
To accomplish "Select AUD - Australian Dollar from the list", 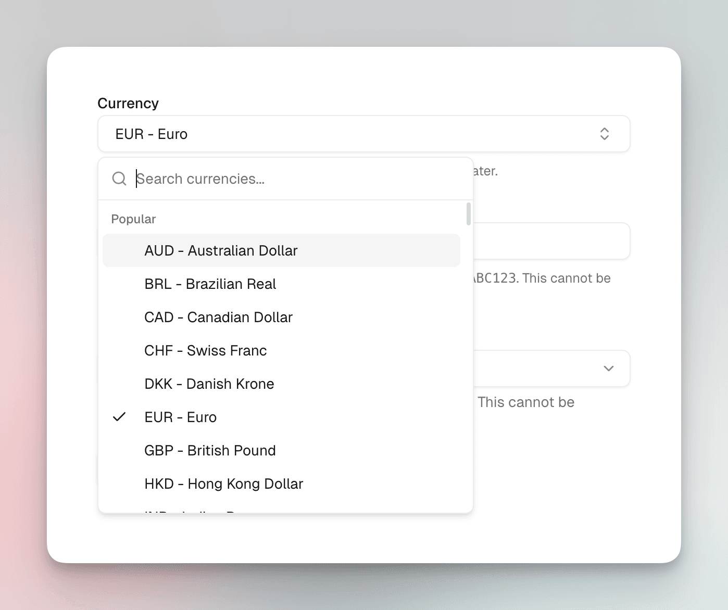I will coord(221,250).
